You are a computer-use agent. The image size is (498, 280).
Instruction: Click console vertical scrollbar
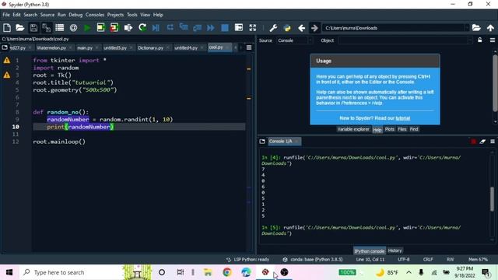(492, 199)
